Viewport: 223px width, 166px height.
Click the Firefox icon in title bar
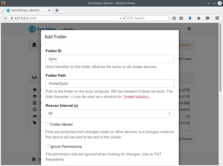(x=3, y=3)
